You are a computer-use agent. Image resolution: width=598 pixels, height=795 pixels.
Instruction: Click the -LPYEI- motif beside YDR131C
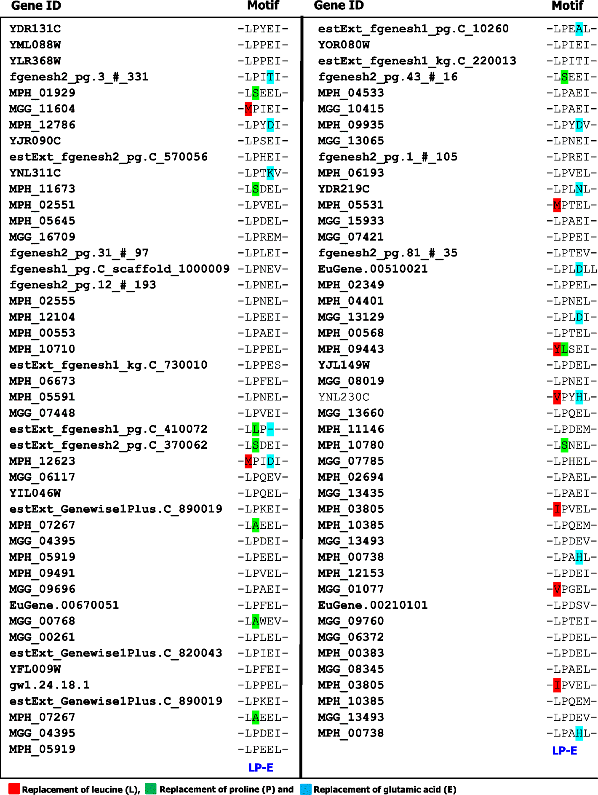(x=263, y=29)
